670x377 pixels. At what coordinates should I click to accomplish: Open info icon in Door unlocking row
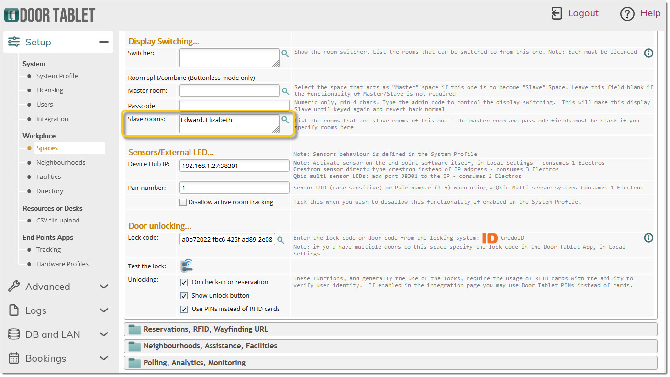click(x=648, y=238)
